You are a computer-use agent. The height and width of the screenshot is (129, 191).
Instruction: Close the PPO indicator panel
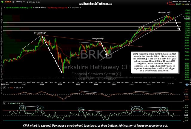point(4,88)
